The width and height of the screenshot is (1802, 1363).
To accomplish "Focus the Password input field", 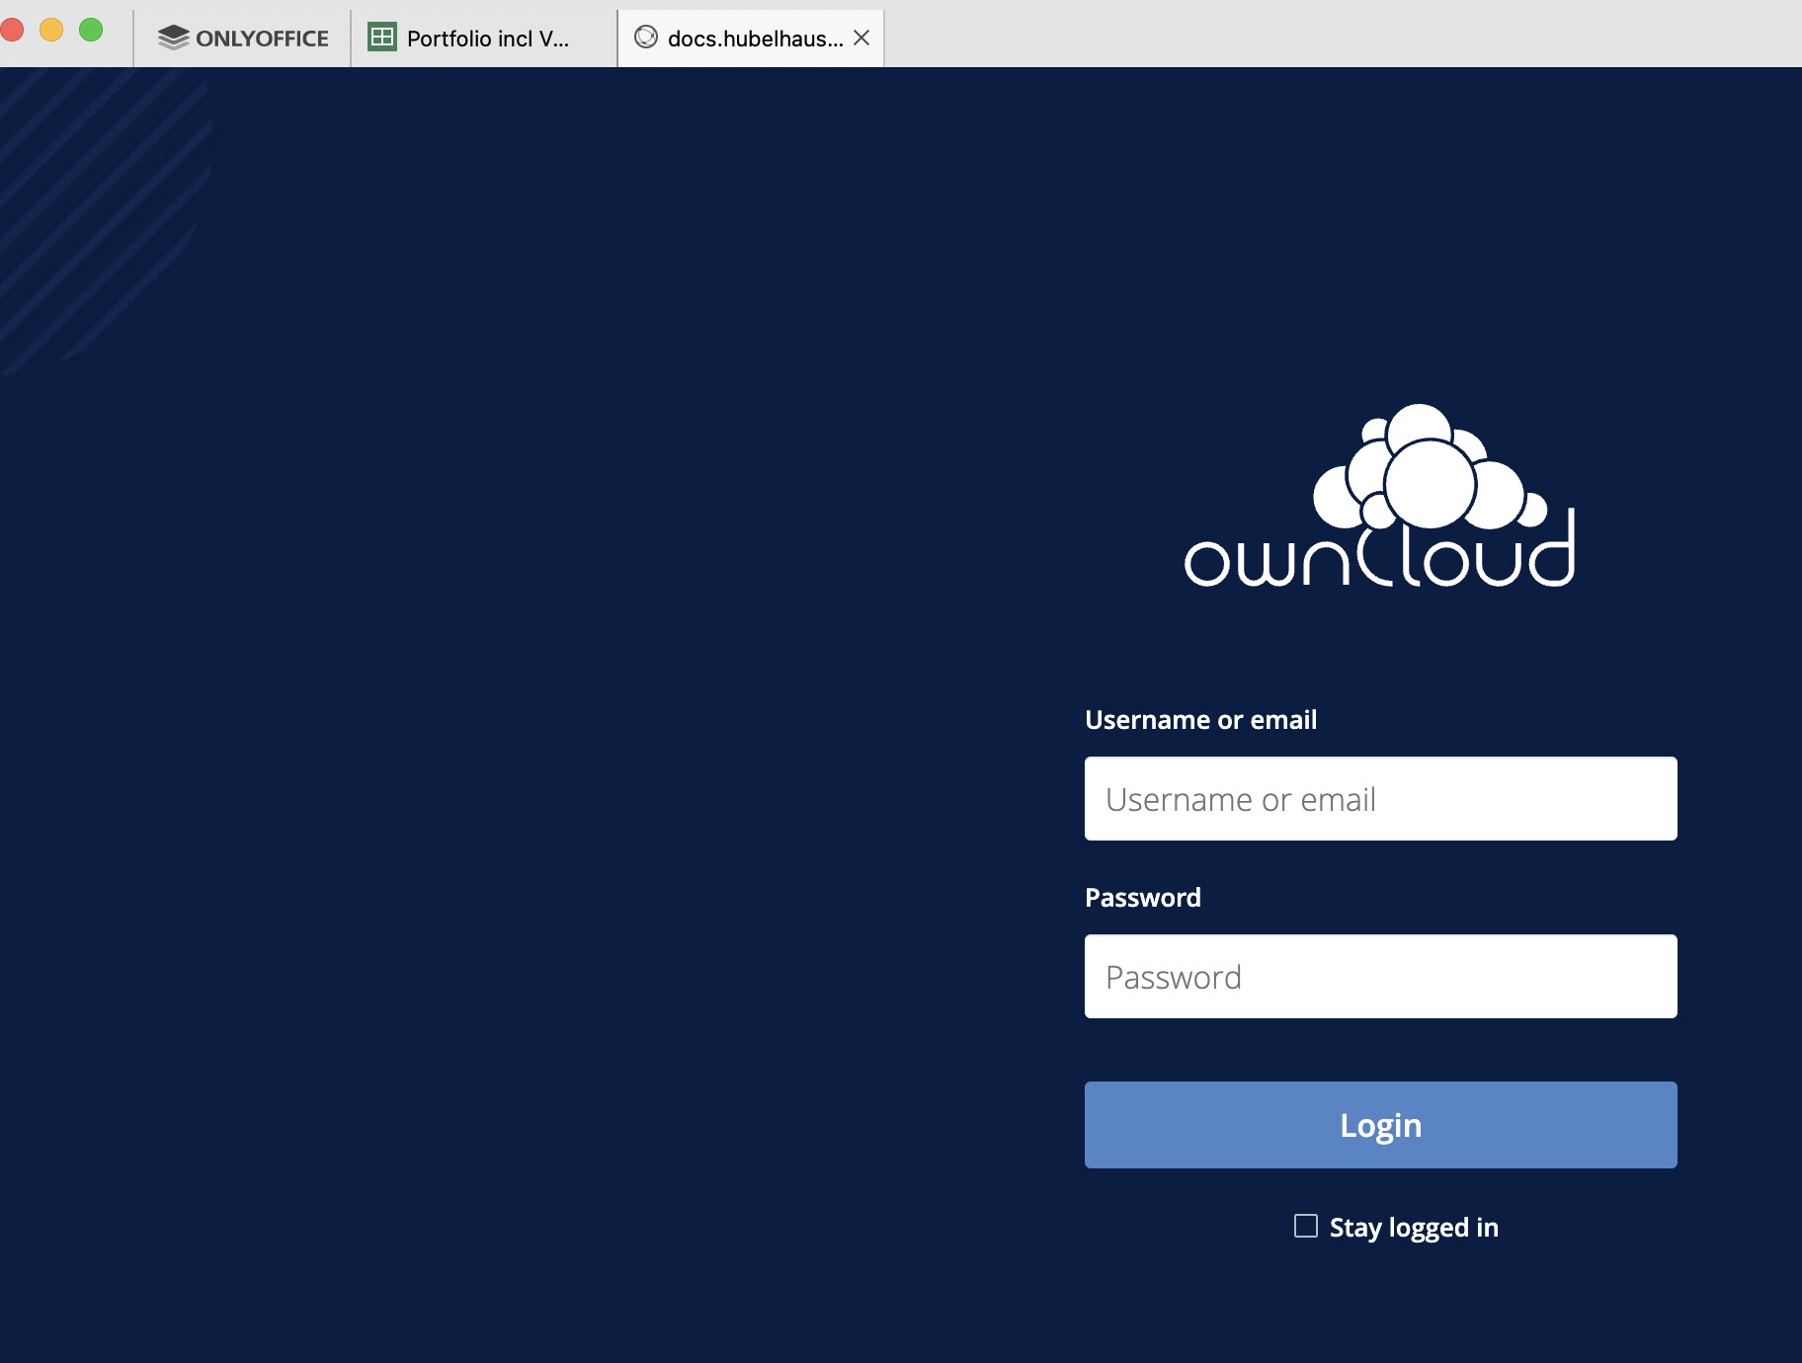I will click(1380, 977).
